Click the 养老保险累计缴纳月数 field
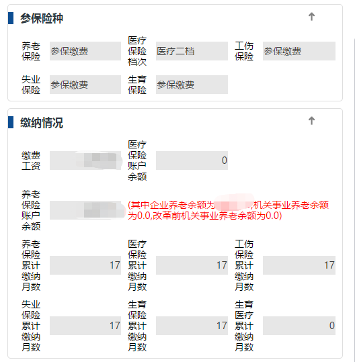Screen dimensions: 355x362 [85, 265]
